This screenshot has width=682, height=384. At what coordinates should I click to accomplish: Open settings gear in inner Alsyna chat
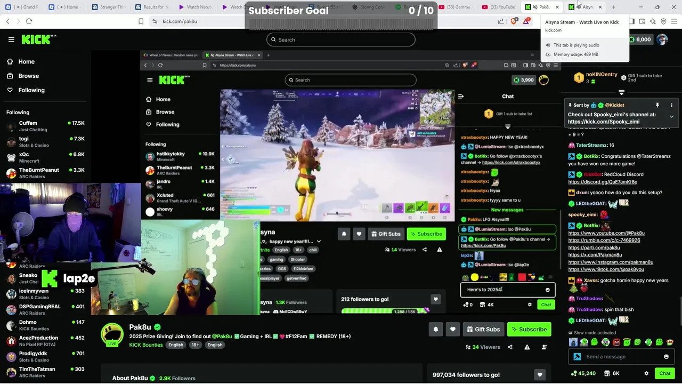pos(530,305)
